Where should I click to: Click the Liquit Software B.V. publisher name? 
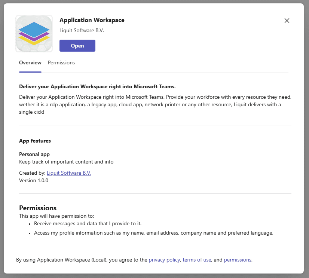pos(81,30)
